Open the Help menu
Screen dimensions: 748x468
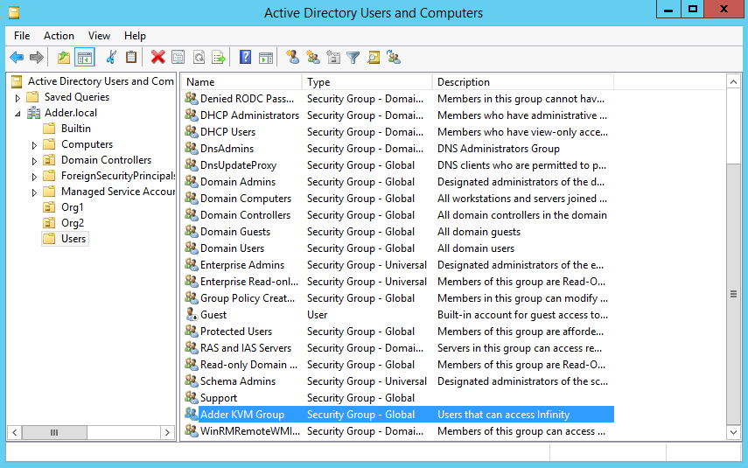(x=135, y=36)
